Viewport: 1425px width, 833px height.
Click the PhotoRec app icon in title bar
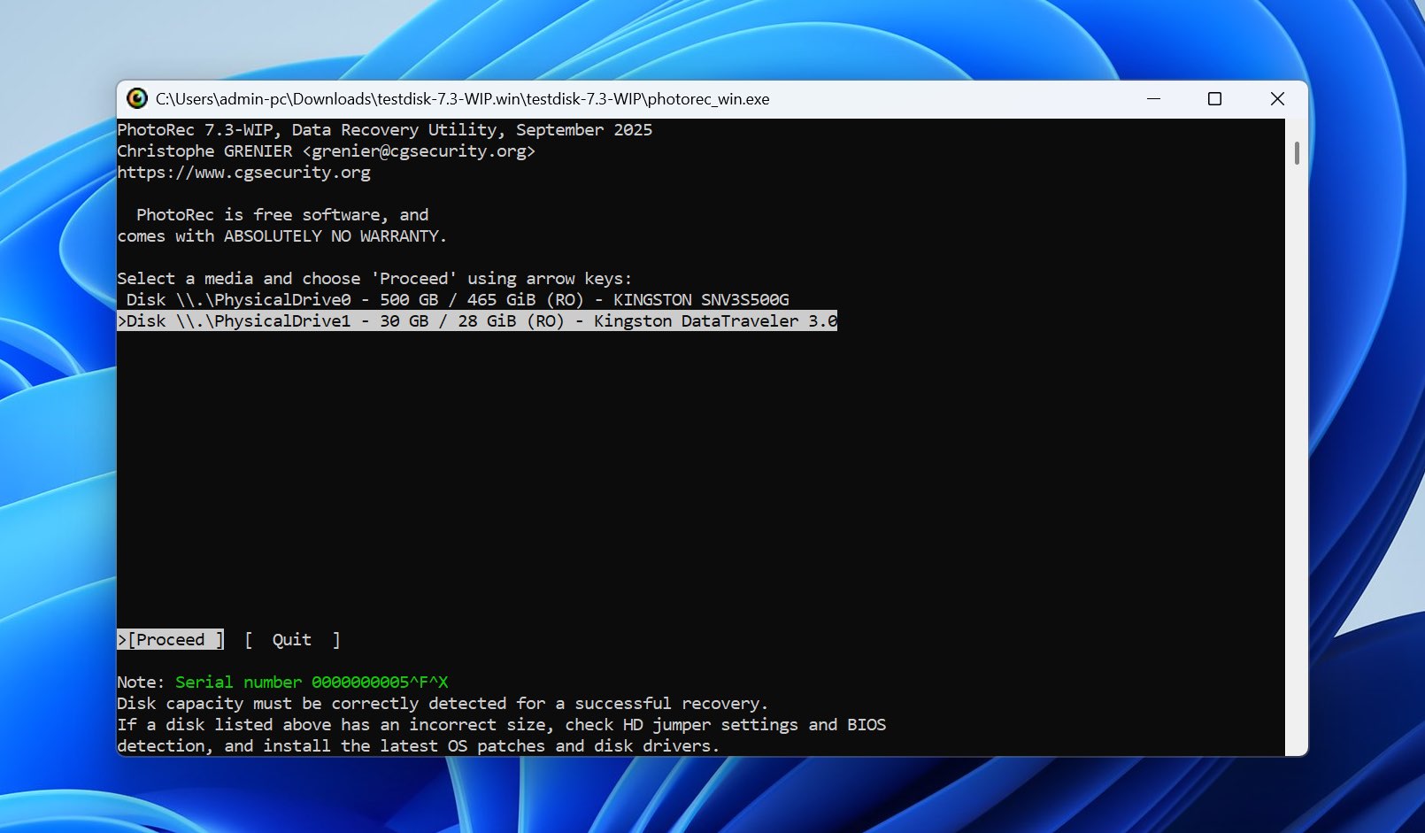coord(137,98)
